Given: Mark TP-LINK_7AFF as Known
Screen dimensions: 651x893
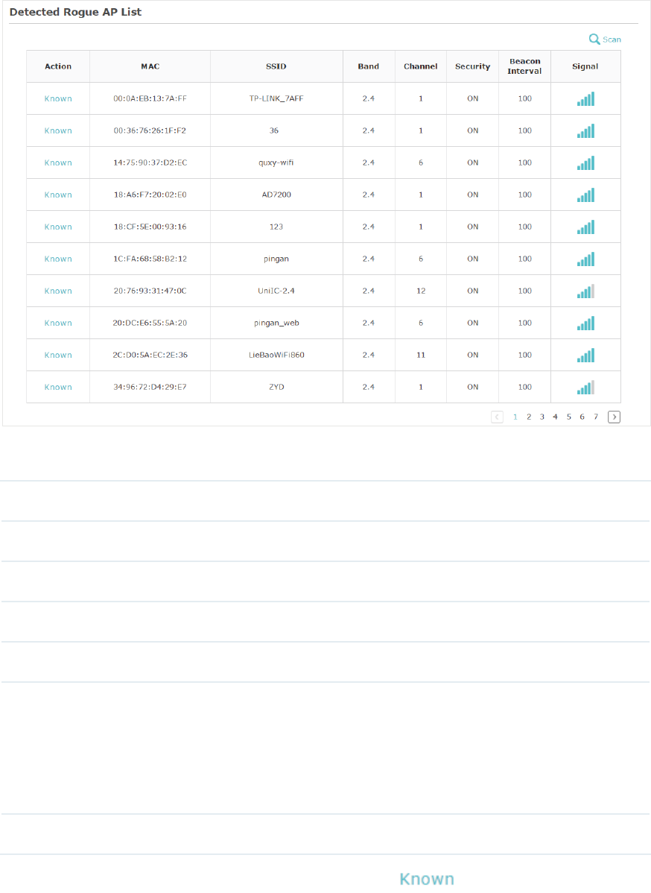Looking at the screenshot, I should (58, 98).
